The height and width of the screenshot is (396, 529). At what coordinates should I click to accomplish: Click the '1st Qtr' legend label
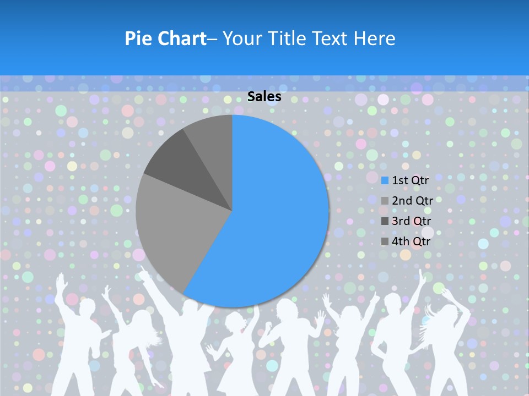410,179
